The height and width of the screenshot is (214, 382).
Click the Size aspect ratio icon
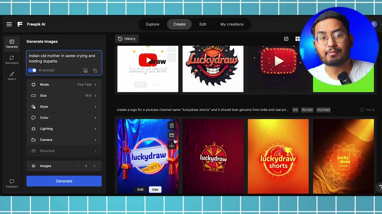pos(34,96)
